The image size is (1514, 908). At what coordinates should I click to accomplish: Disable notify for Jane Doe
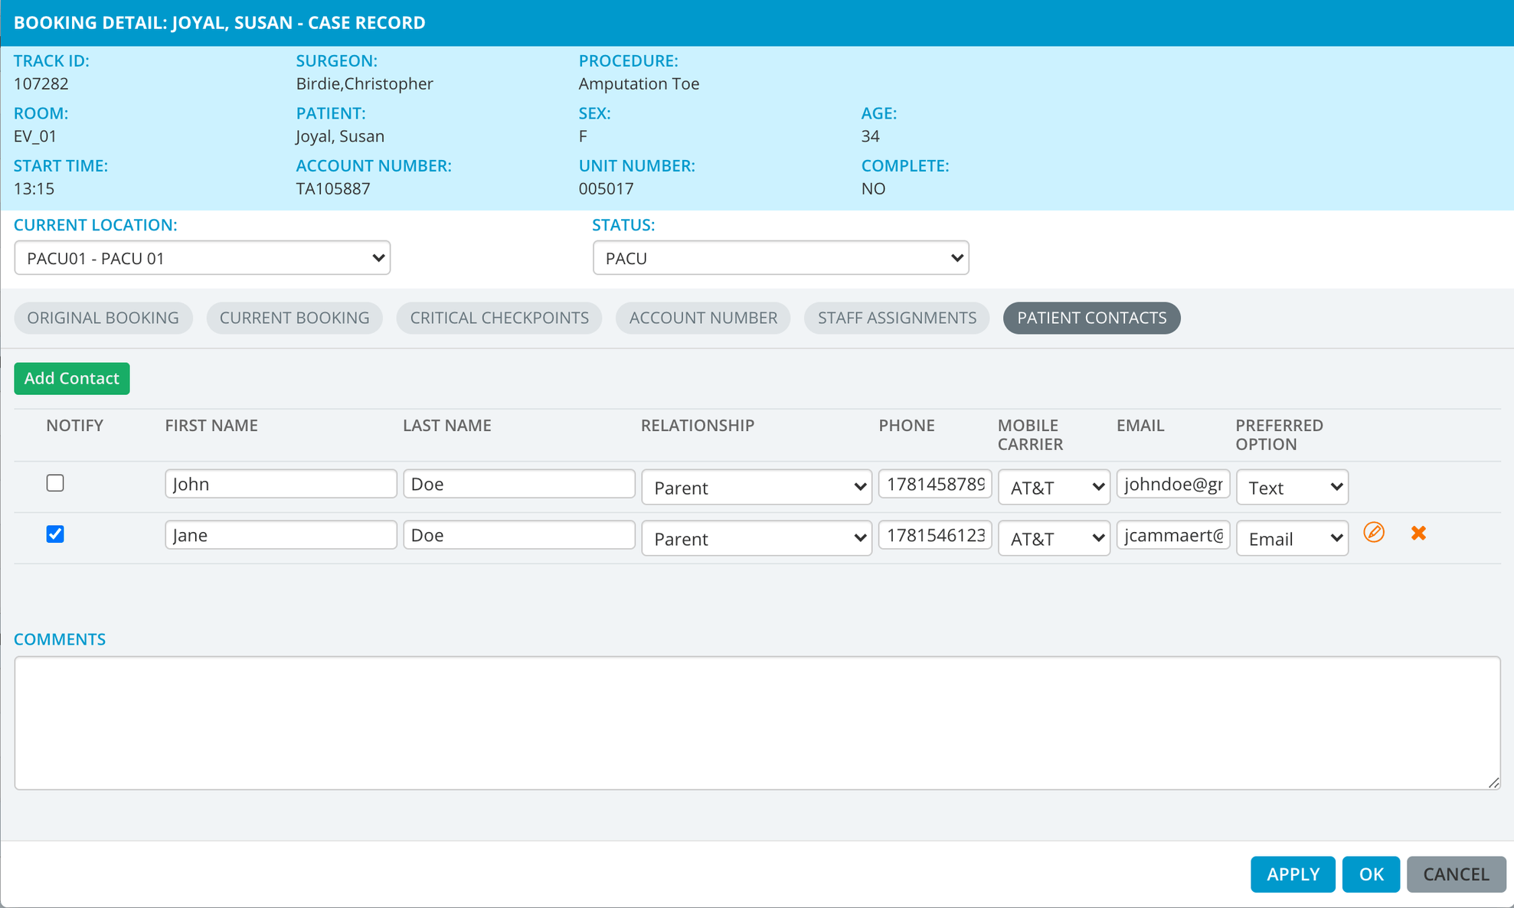pos(54,534)
